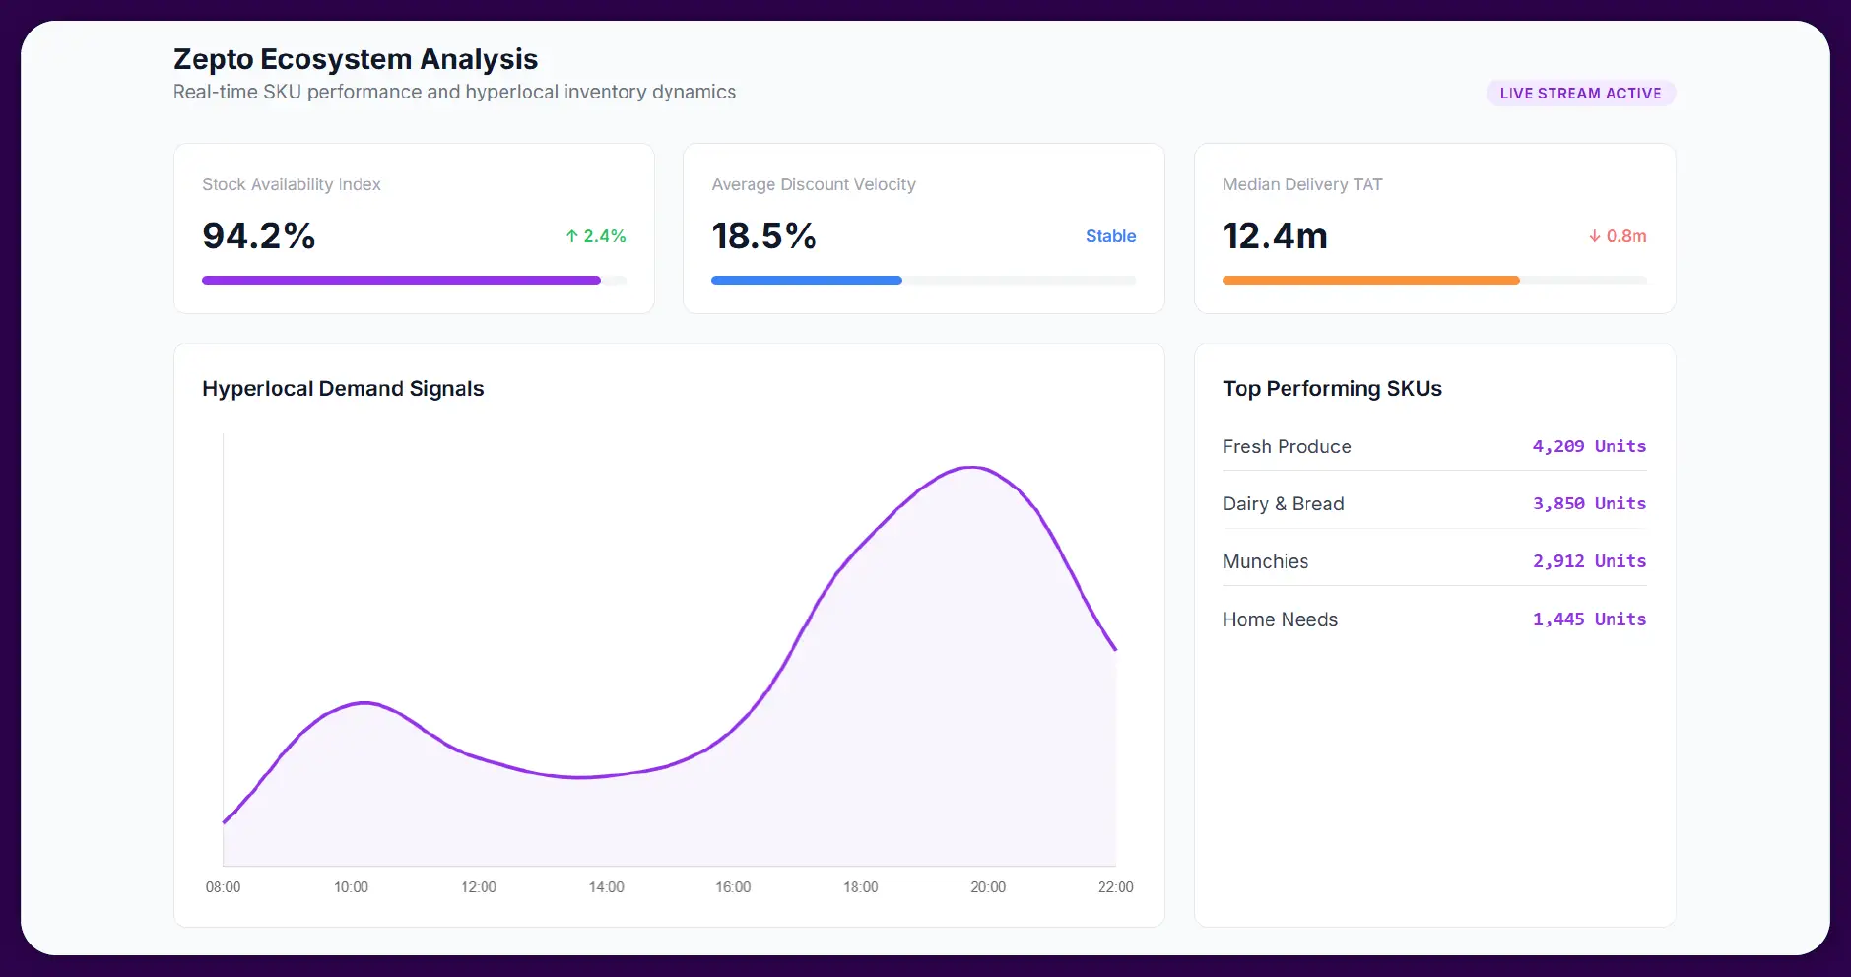This screenshot has height=977, width=1851.
Task: Click the red down arrow beside 0.8m
Action: point(1594,236)
